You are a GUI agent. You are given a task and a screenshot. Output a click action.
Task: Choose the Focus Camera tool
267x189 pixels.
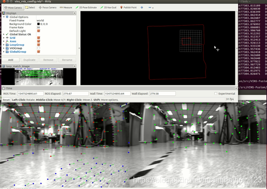tap(47, 8)
